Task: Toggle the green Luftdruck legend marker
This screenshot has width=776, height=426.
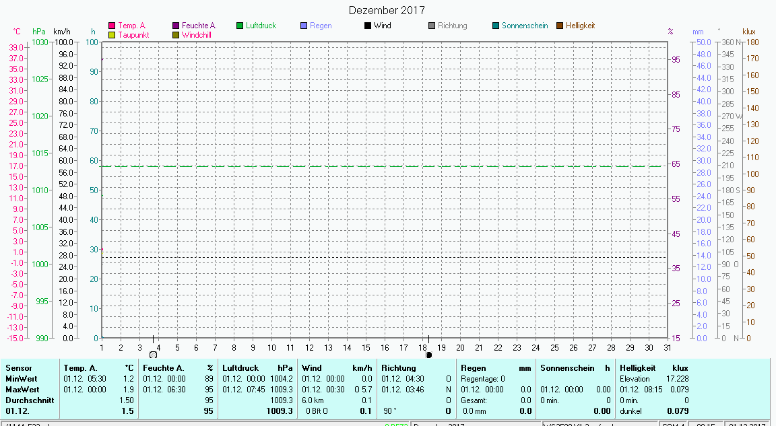Action: tap(240, 26)
